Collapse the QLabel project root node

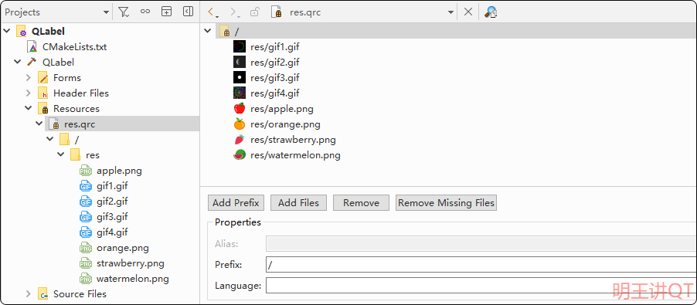tap(7, 32)
